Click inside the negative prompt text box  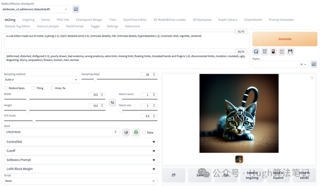(127, 60)
